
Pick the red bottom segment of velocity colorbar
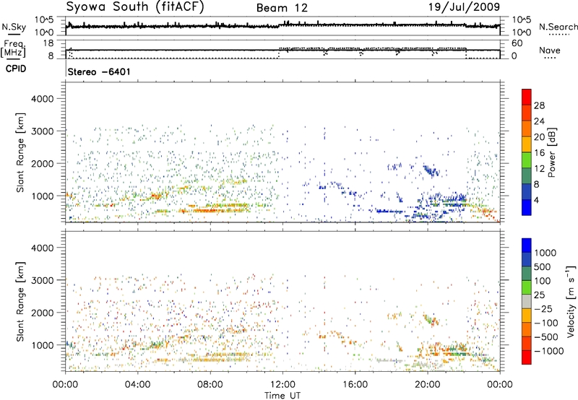click(x=527, y=357)
